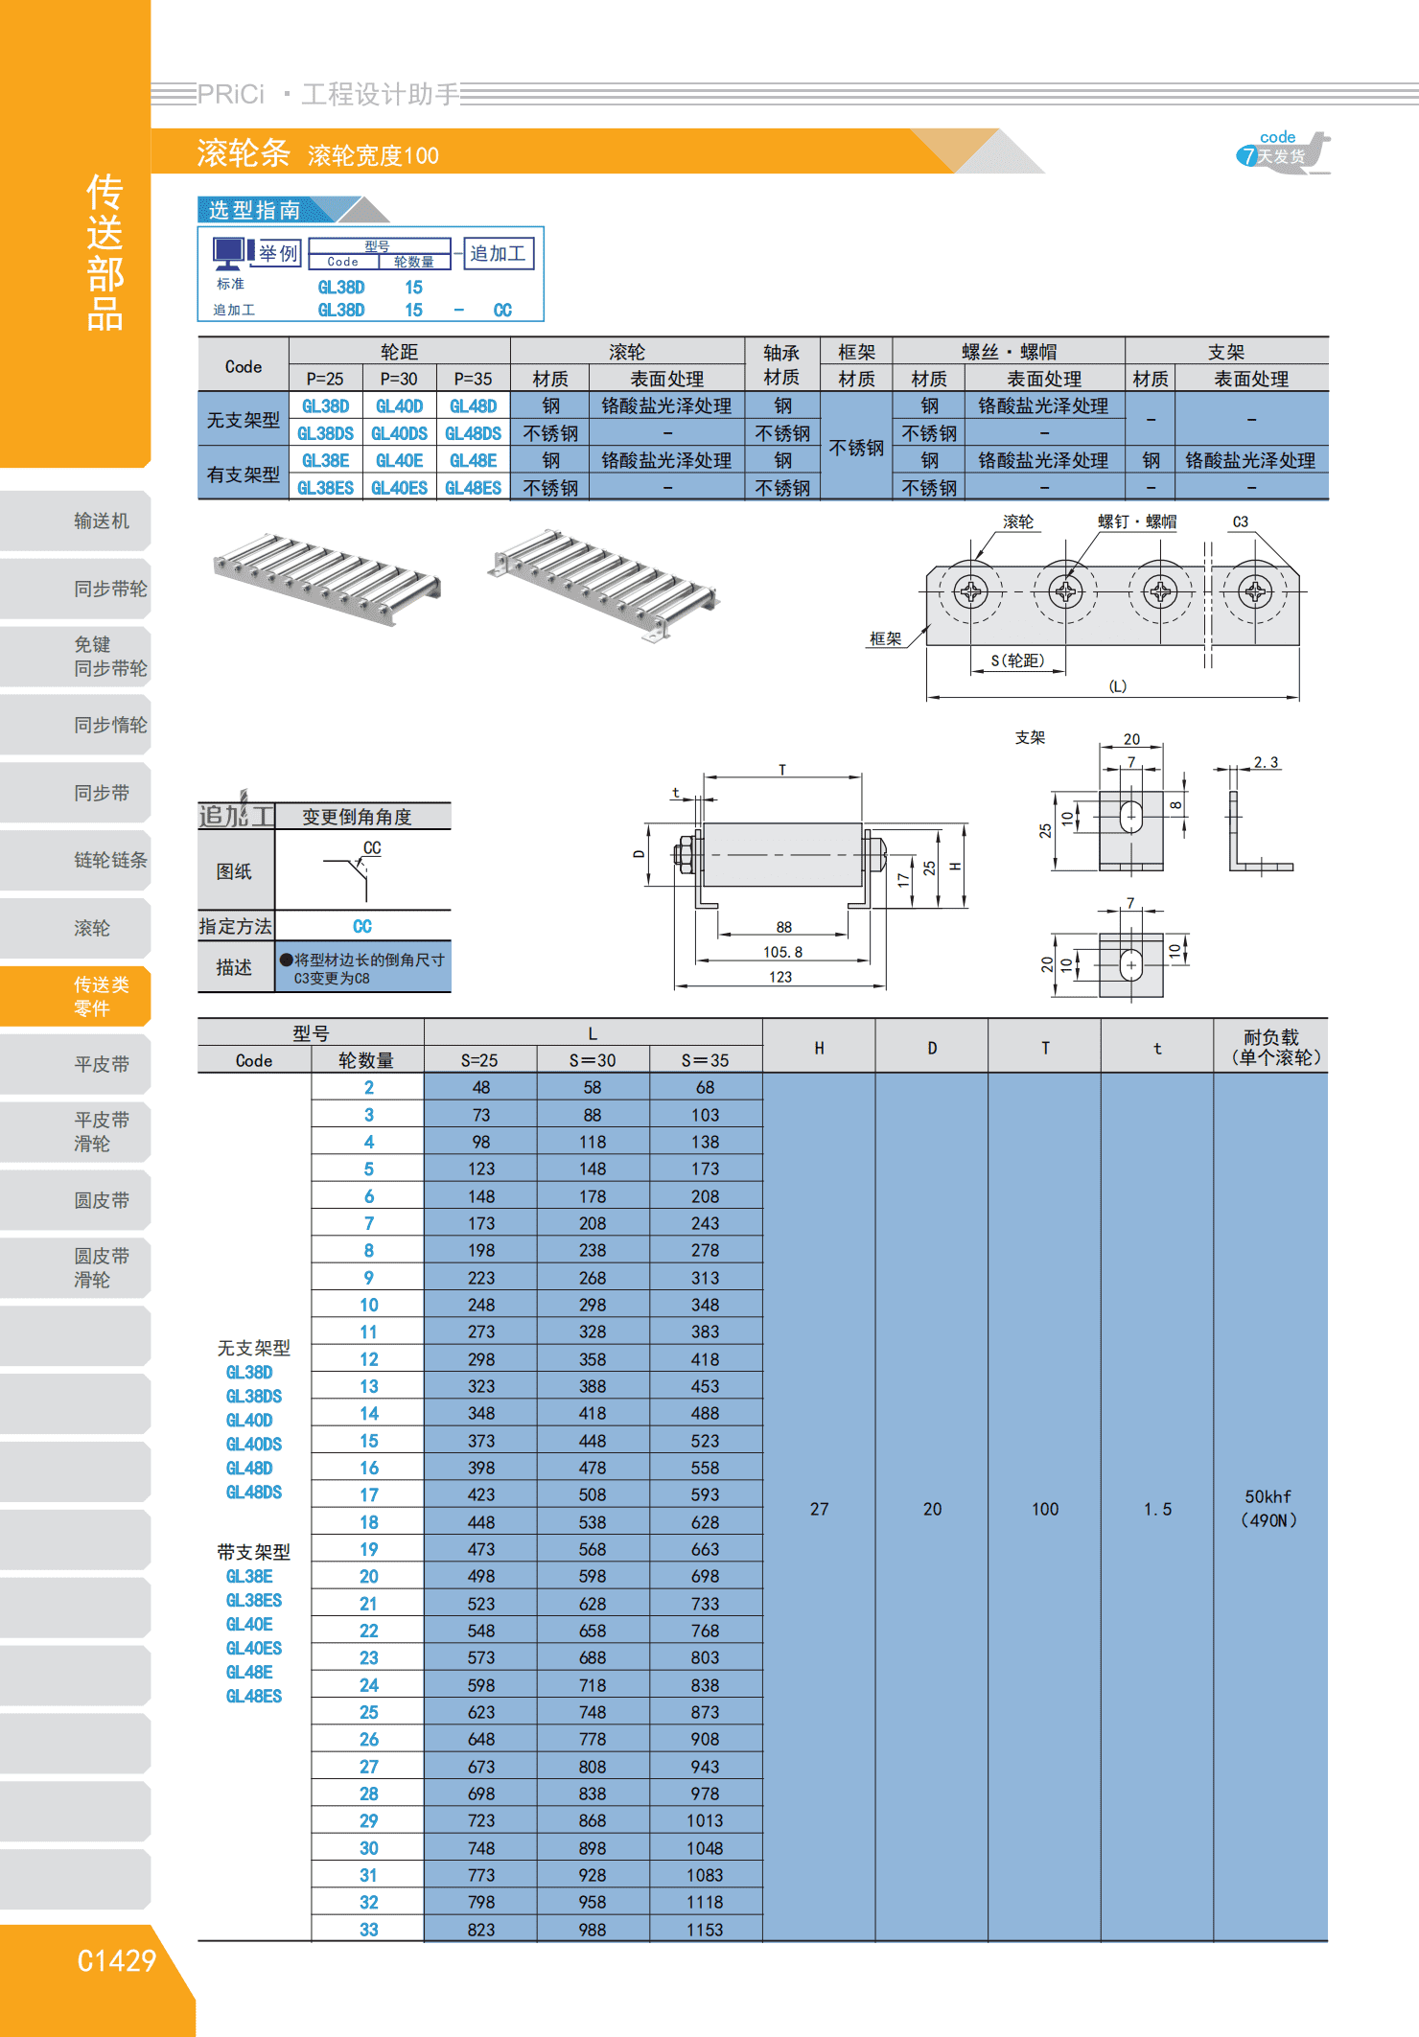This screenshot has width=1419, height=2037.
Task: Click GL38D in the lower model code list
Action: pyautogui.click(x=249, y=1372)
